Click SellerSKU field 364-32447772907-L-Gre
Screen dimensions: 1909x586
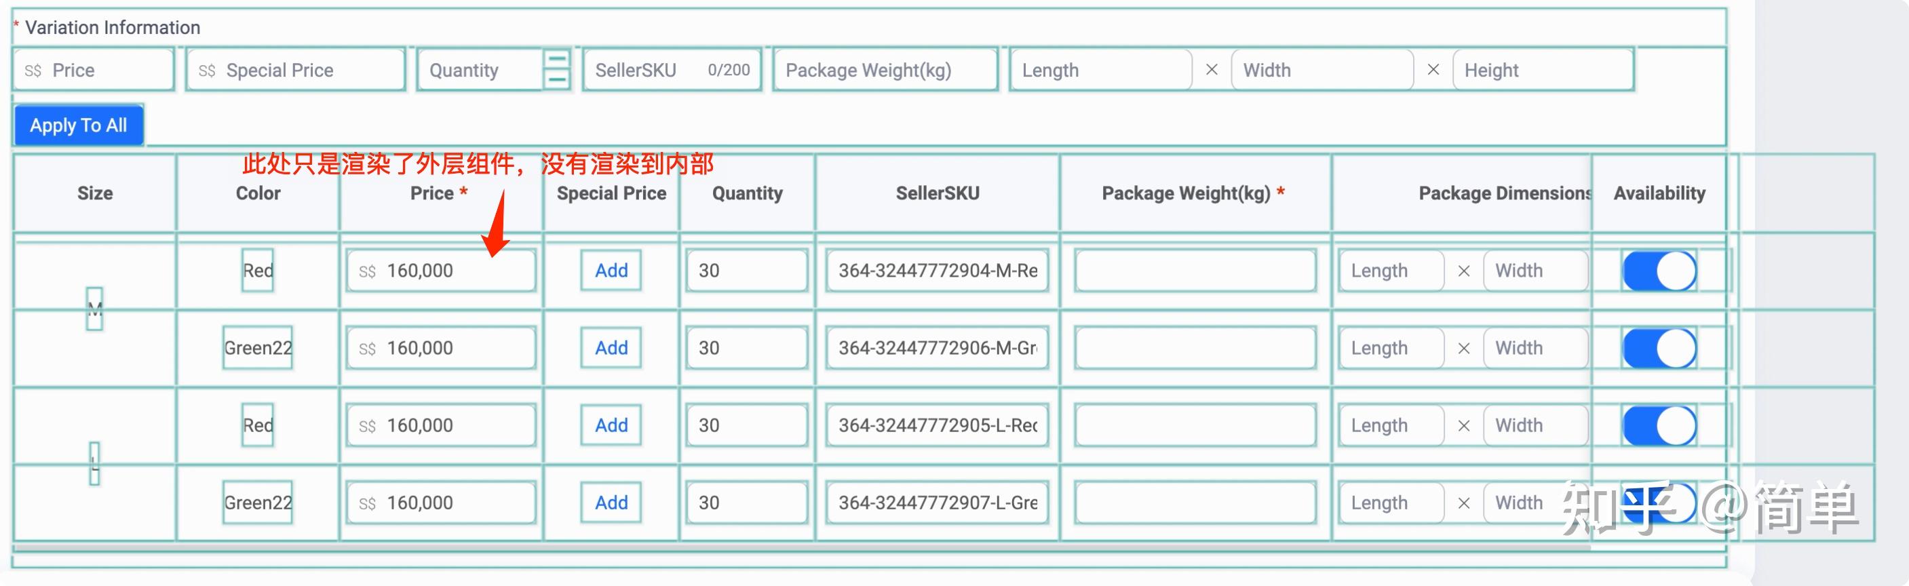938,503
